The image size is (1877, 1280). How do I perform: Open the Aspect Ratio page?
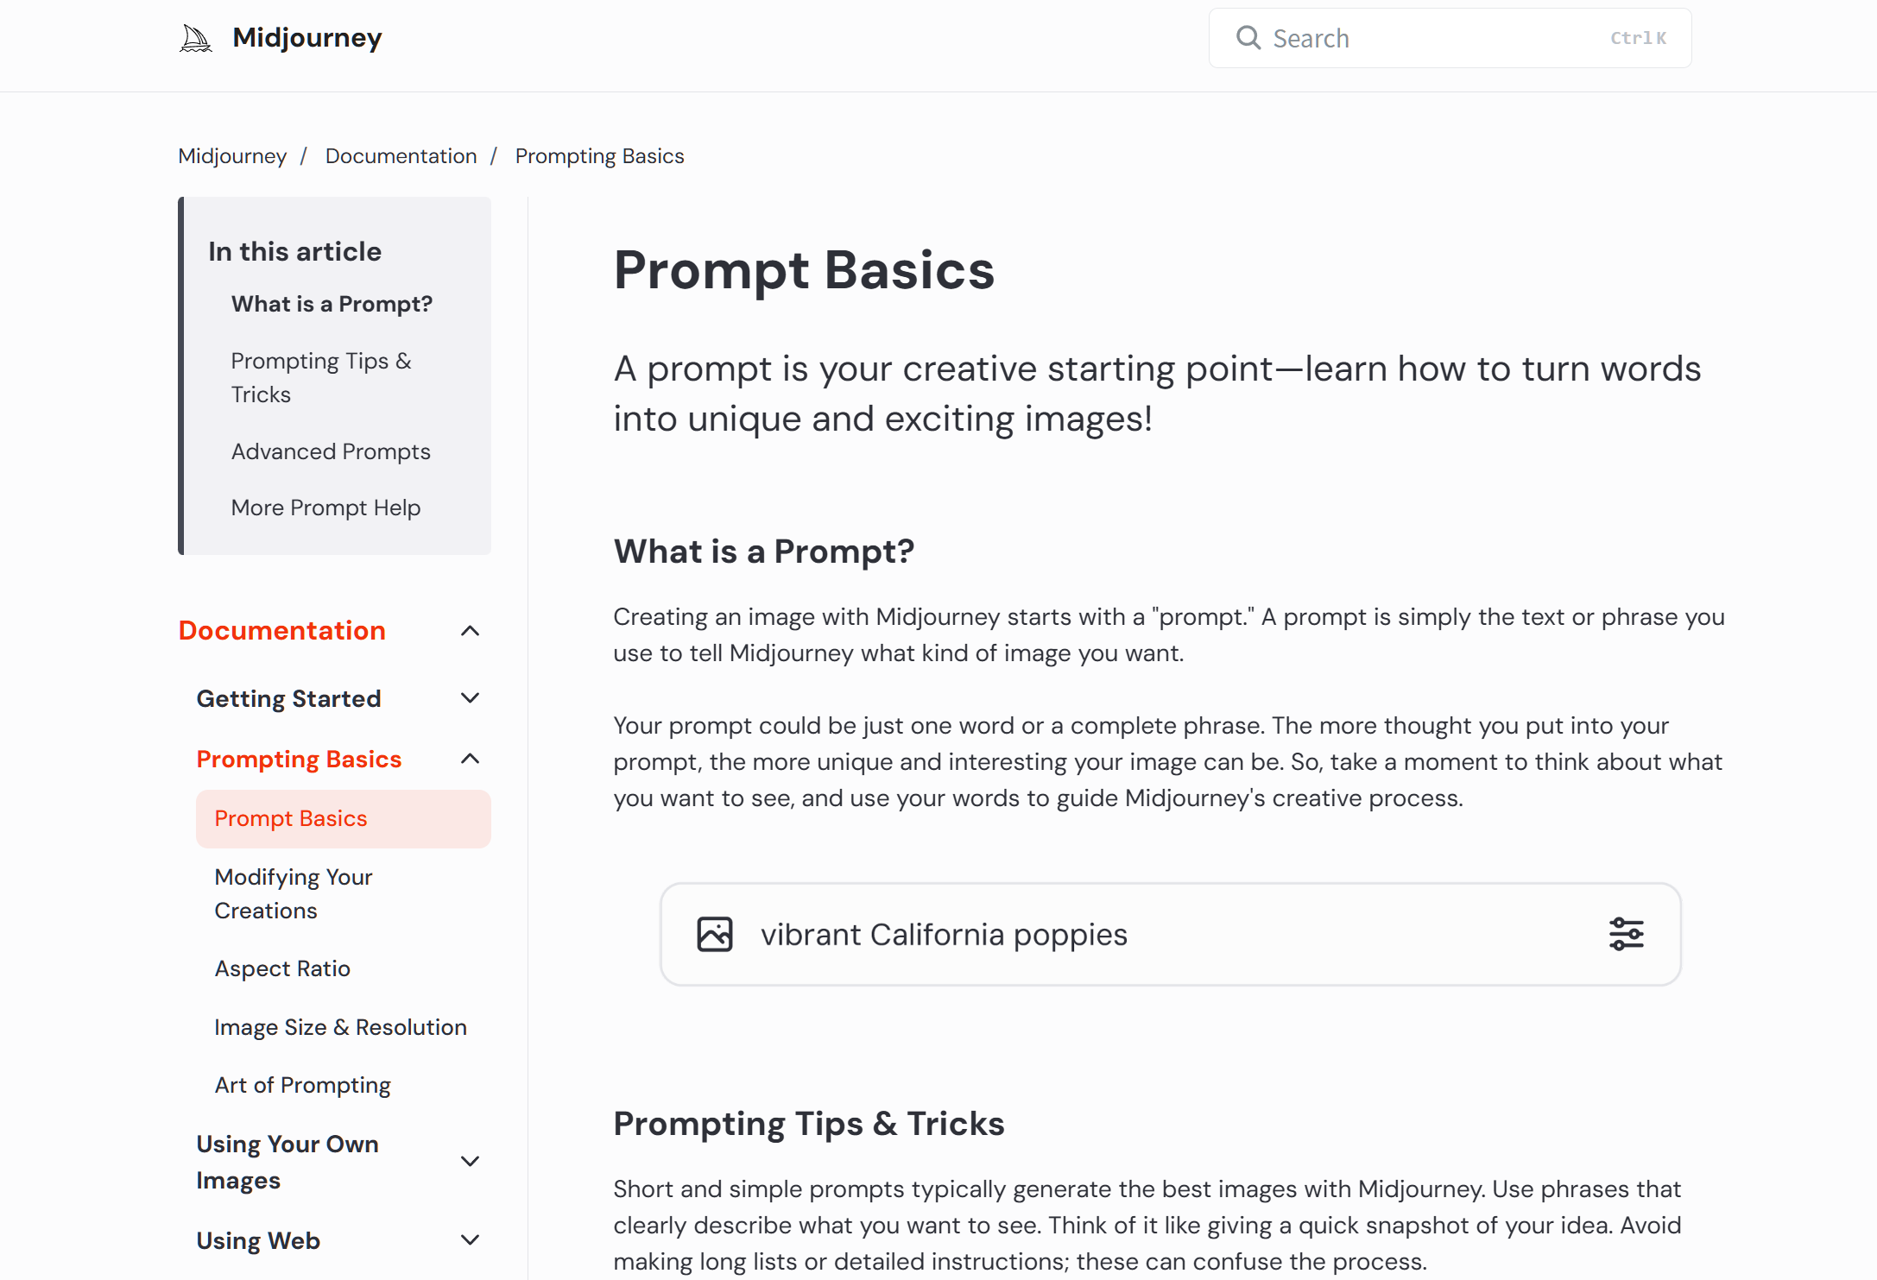click(282, 968)
